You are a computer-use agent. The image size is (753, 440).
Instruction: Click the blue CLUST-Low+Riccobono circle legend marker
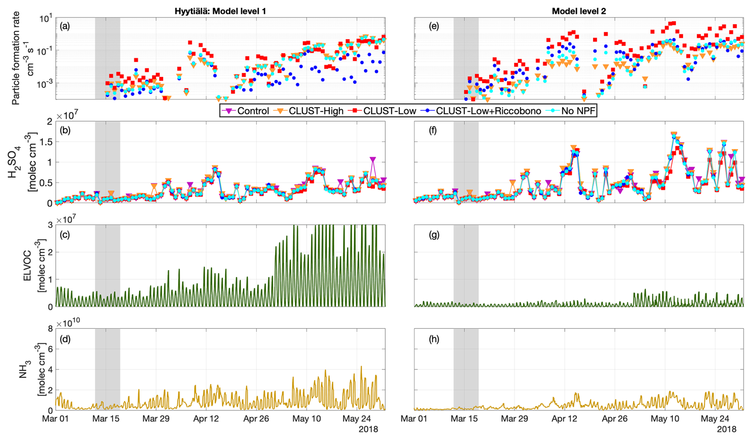(427, 111)
